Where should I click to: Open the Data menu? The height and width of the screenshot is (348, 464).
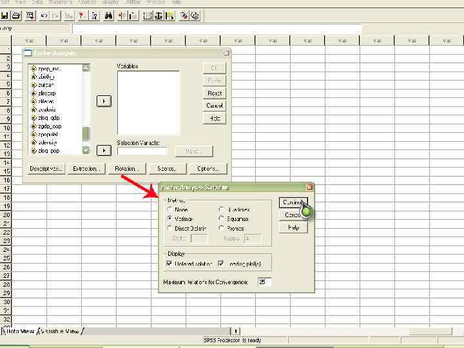pyautogui.click(x=37, y=2)
